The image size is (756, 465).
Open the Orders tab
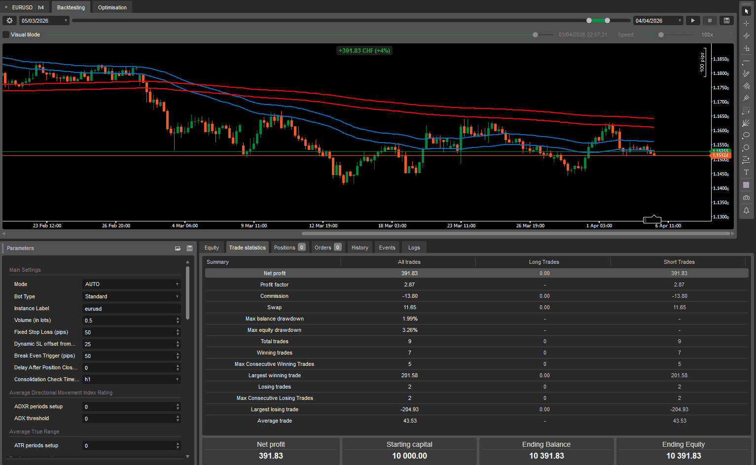(x=328, y=248)
